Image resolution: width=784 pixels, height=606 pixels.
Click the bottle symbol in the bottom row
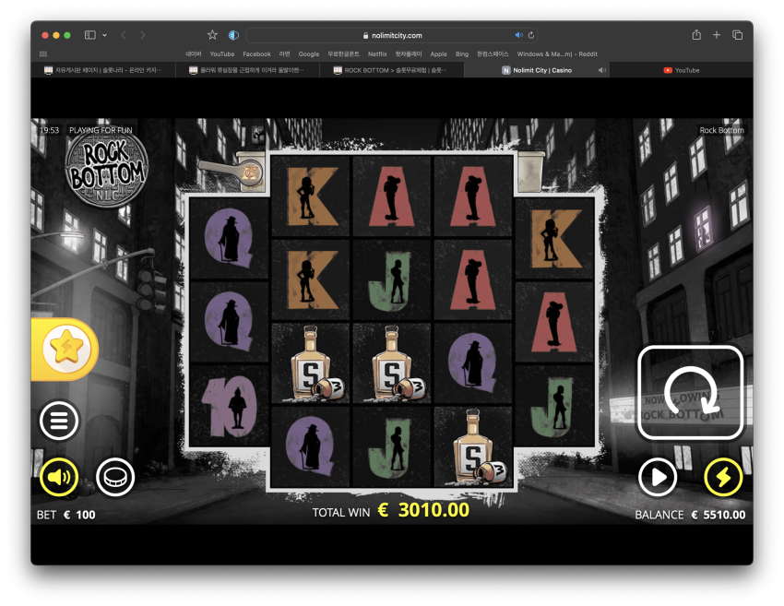473,447
